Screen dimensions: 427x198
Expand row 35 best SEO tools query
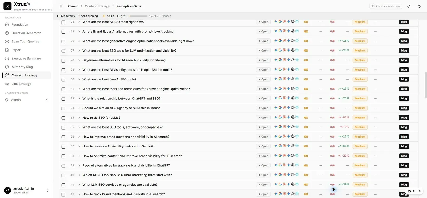click(x=79, y=127)
